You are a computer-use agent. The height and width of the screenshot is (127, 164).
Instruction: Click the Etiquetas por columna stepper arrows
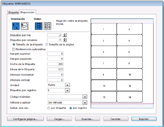[65, 40]
